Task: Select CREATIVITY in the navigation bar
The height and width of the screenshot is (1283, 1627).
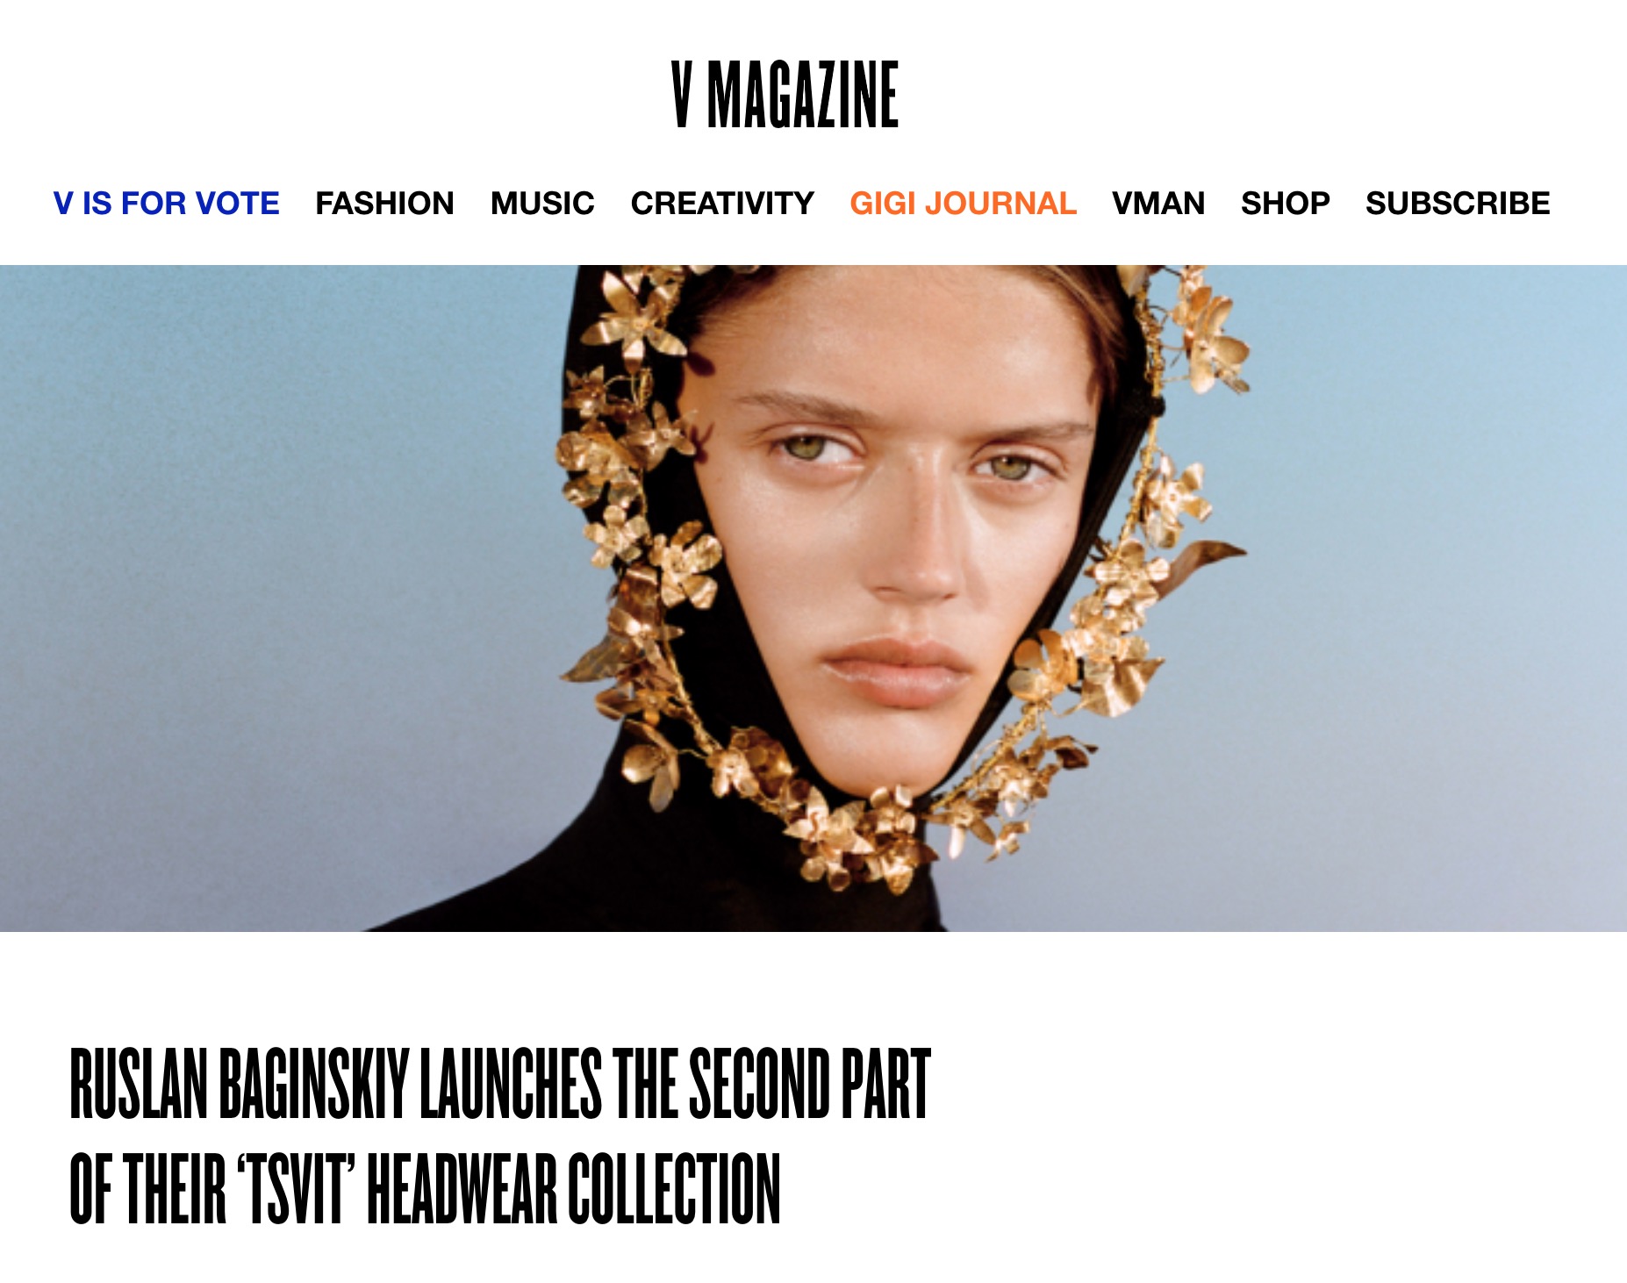Action: (722, 203)
